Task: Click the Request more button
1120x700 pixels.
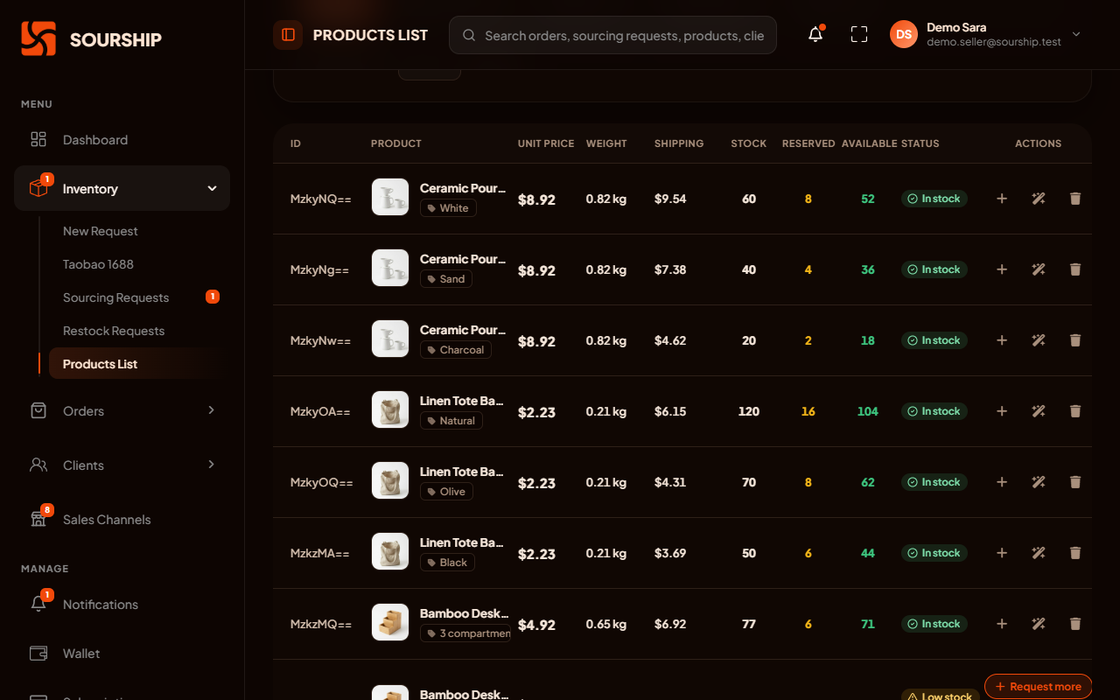Action: pyautogui.click(x=1039, y=687)
